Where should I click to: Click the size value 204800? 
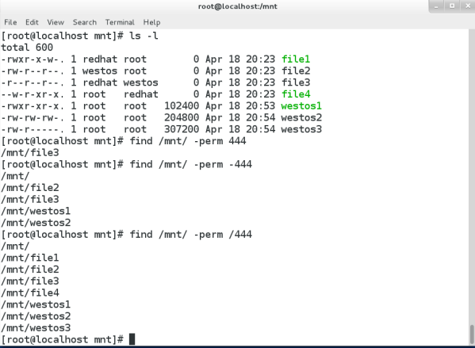[182, 117]
